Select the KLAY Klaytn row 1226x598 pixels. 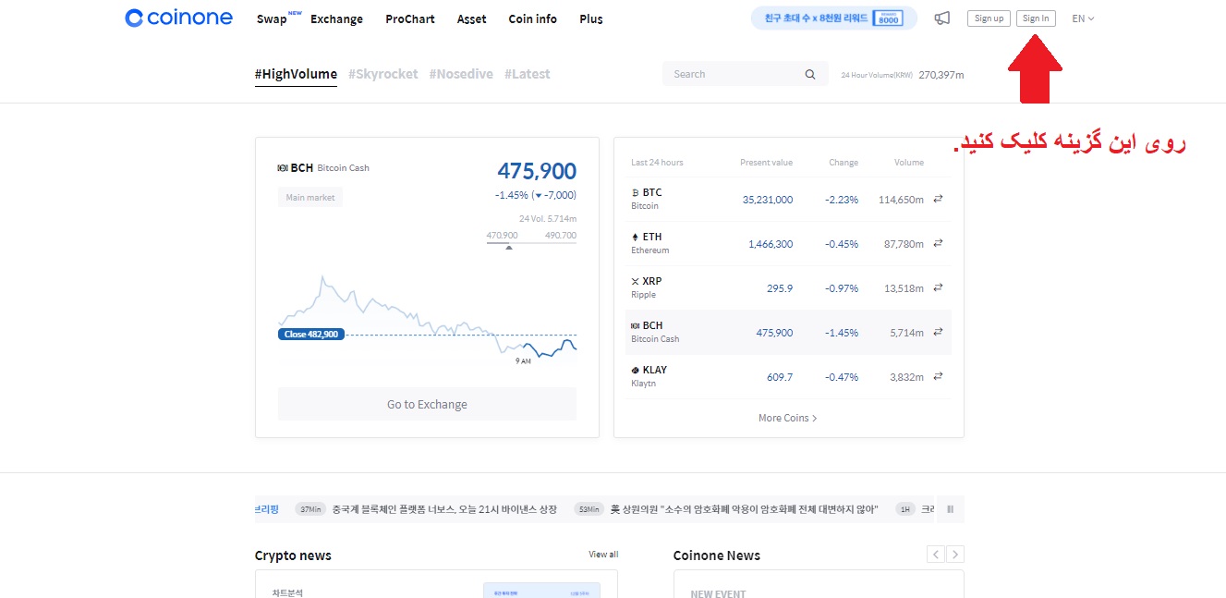coord(788,376)
